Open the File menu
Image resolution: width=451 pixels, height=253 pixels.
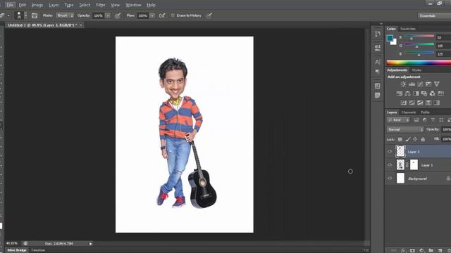pos(10,5)
